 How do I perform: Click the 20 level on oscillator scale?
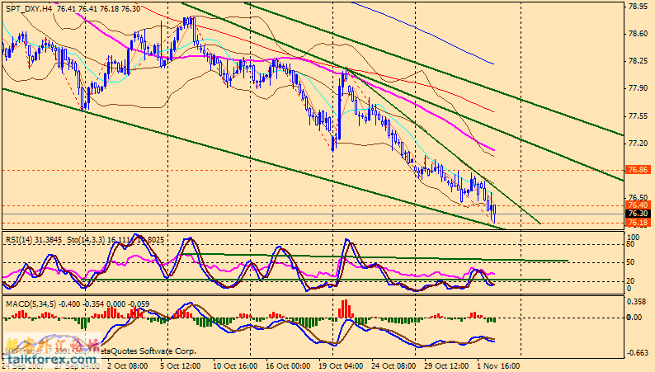click(x=631, y=281)
